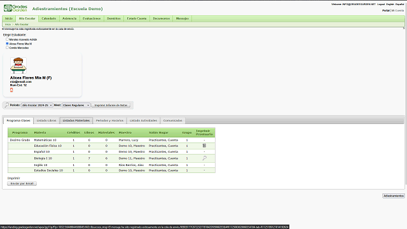Click the print icon in Educación Física 10 row
Image resolution: width=407 pixels, height=229 pixels.
(204, 146)
